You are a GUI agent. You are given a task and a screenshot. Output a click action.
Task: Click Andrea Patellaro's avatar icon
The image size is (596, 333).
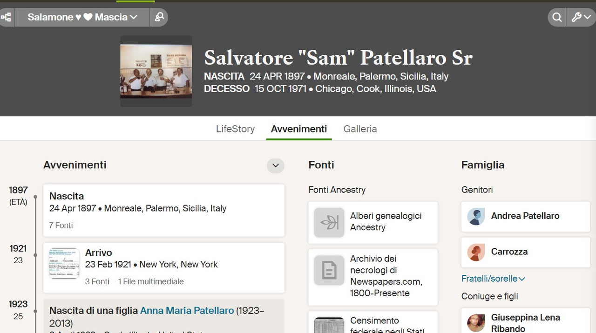[476, 216]
